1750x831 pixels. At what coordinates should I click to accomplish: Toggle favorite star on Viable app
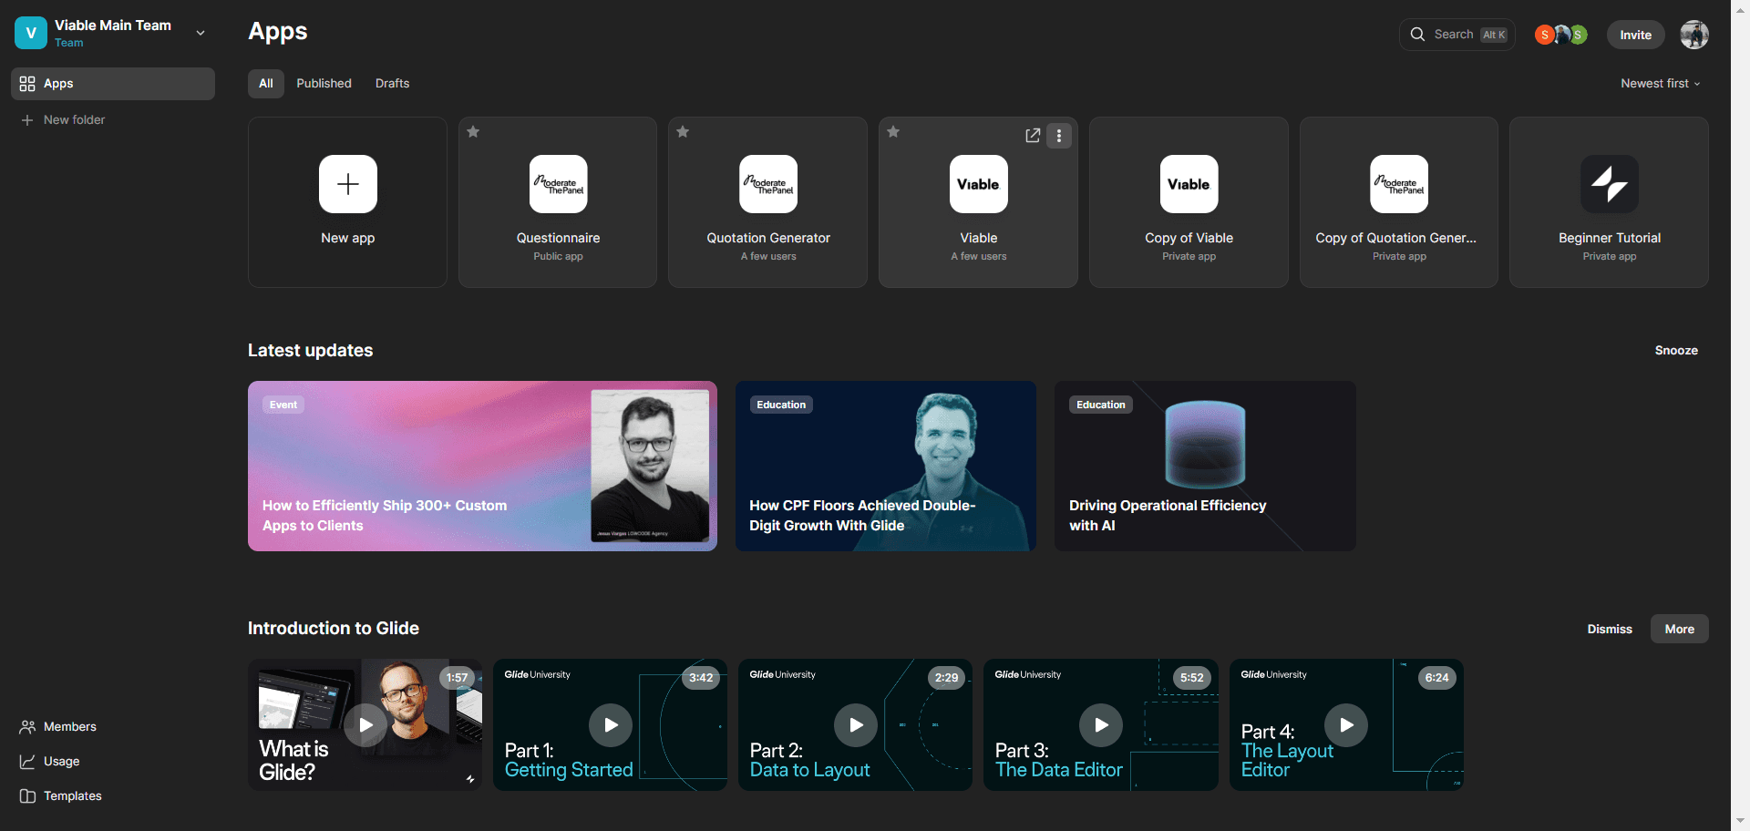893,132
